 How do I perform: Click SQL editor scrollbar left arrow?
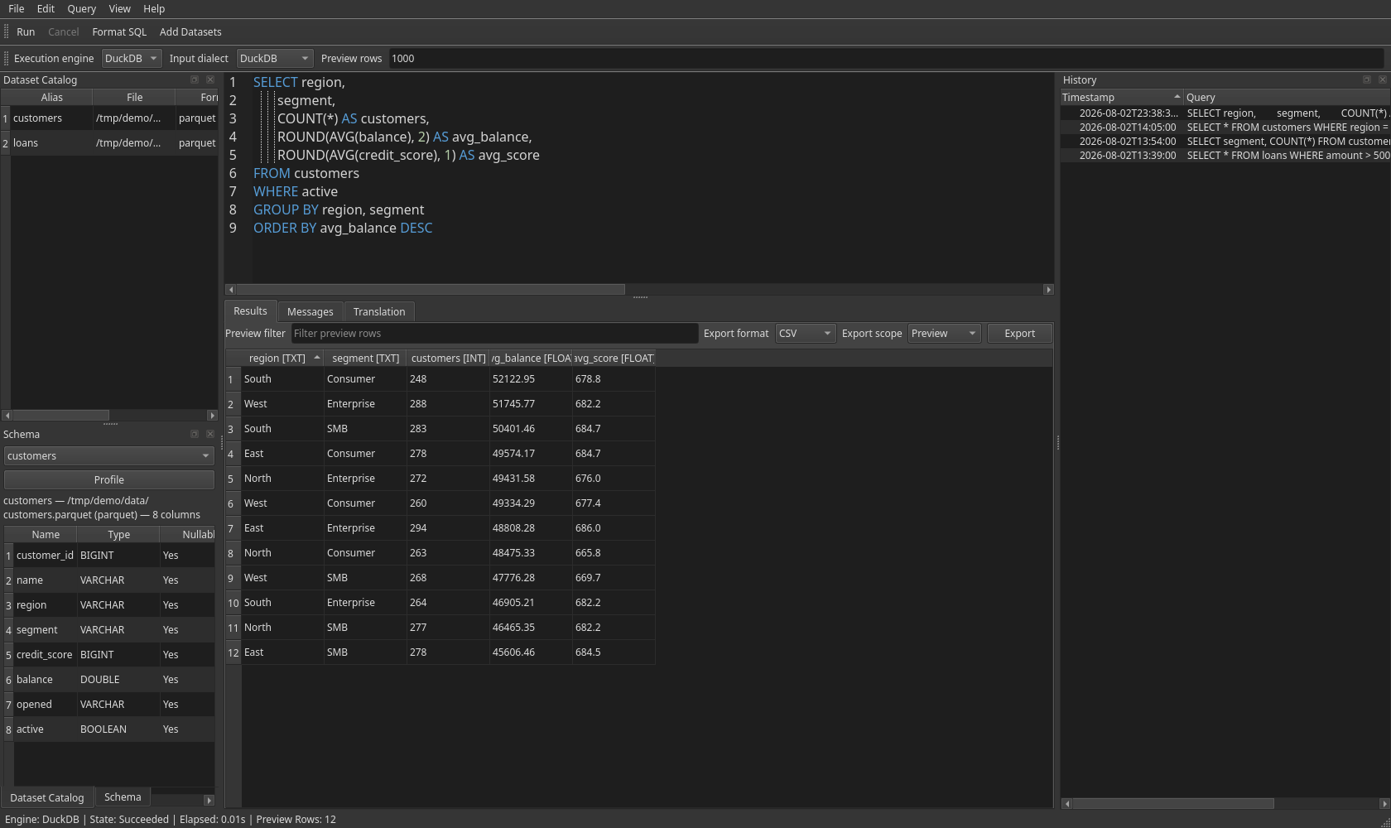pos(231,290)
